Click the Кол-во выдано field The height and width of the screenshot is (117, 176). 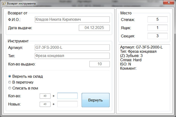tap(99, 64)
